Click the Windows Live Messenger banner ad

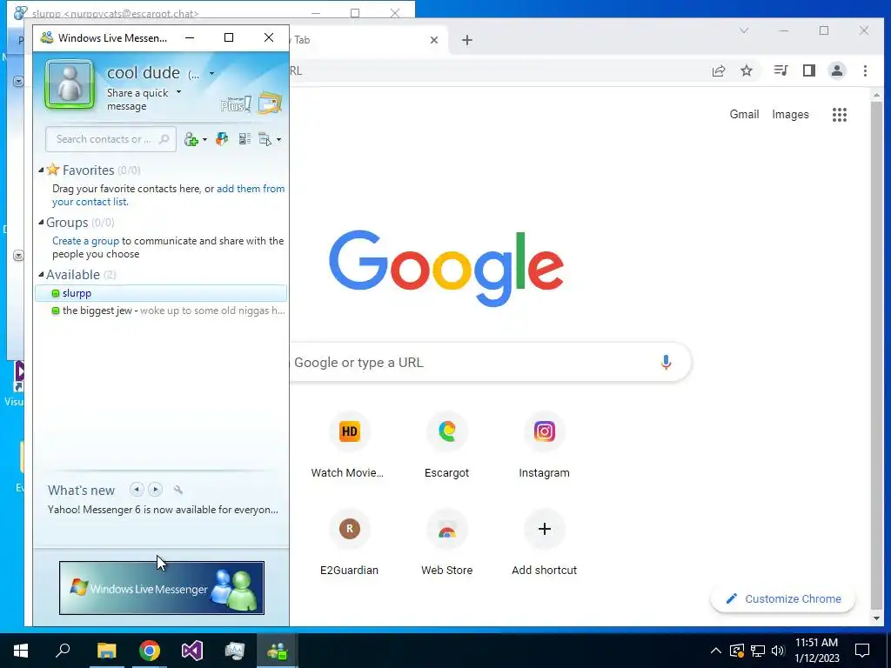coord(161,588)
